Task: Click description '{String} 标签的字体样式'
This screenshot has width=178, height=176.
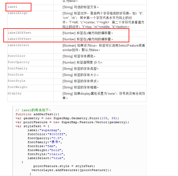Action: pos(80,81)
